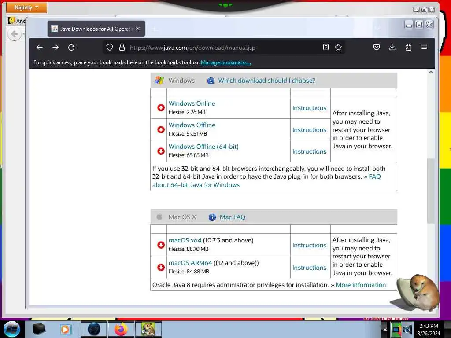Image resolution: width=451 pixels, height=338 pixels.
Task: Click info icon beside Mac FAQ
Action: coord(212,217)
